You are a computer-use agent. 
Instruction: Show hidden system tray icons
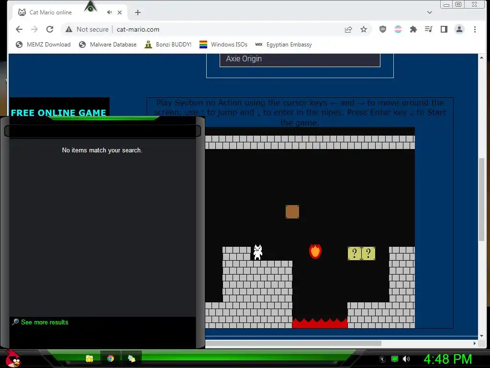tap(382, 359)
